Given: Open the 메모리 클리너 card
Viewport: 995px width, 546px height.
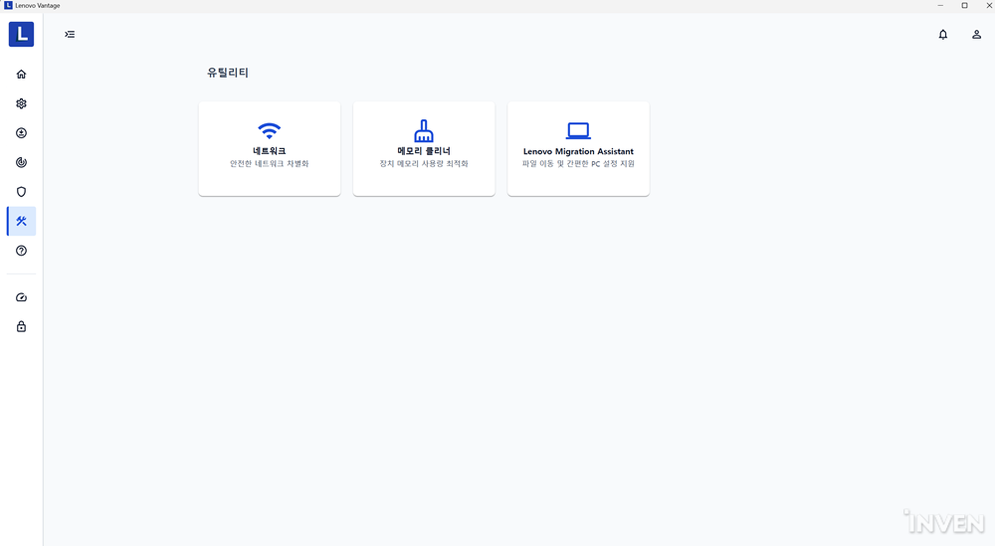Looking at the screenshot, I should 424,149.
